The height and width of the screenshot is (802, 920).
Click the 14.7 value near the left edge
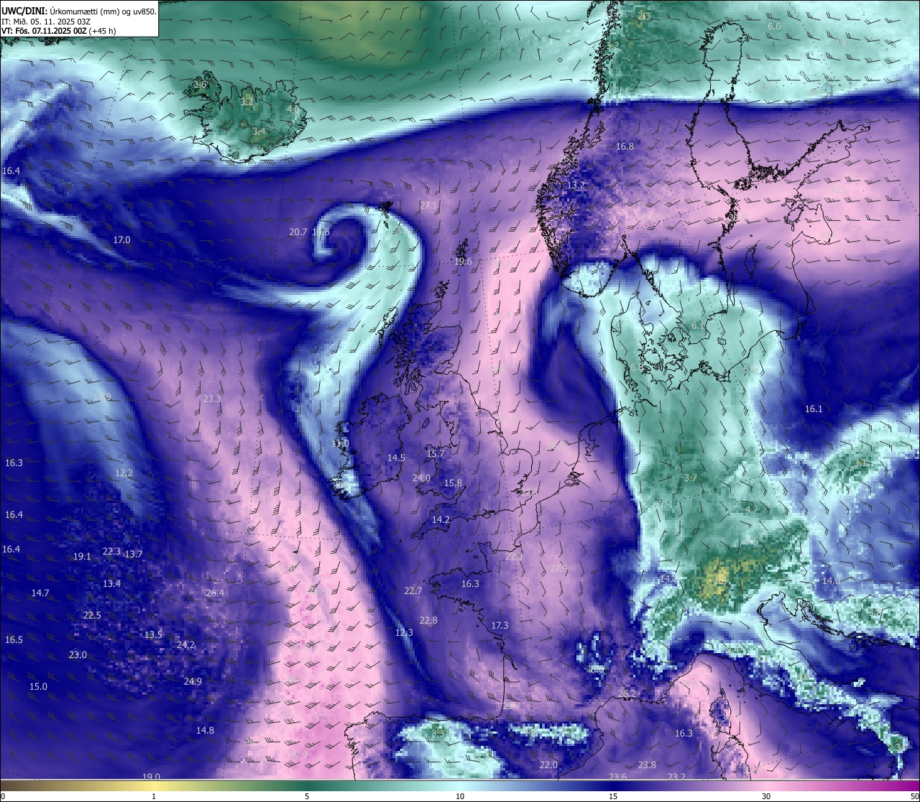pyautogui.click(x=40, y=593)
